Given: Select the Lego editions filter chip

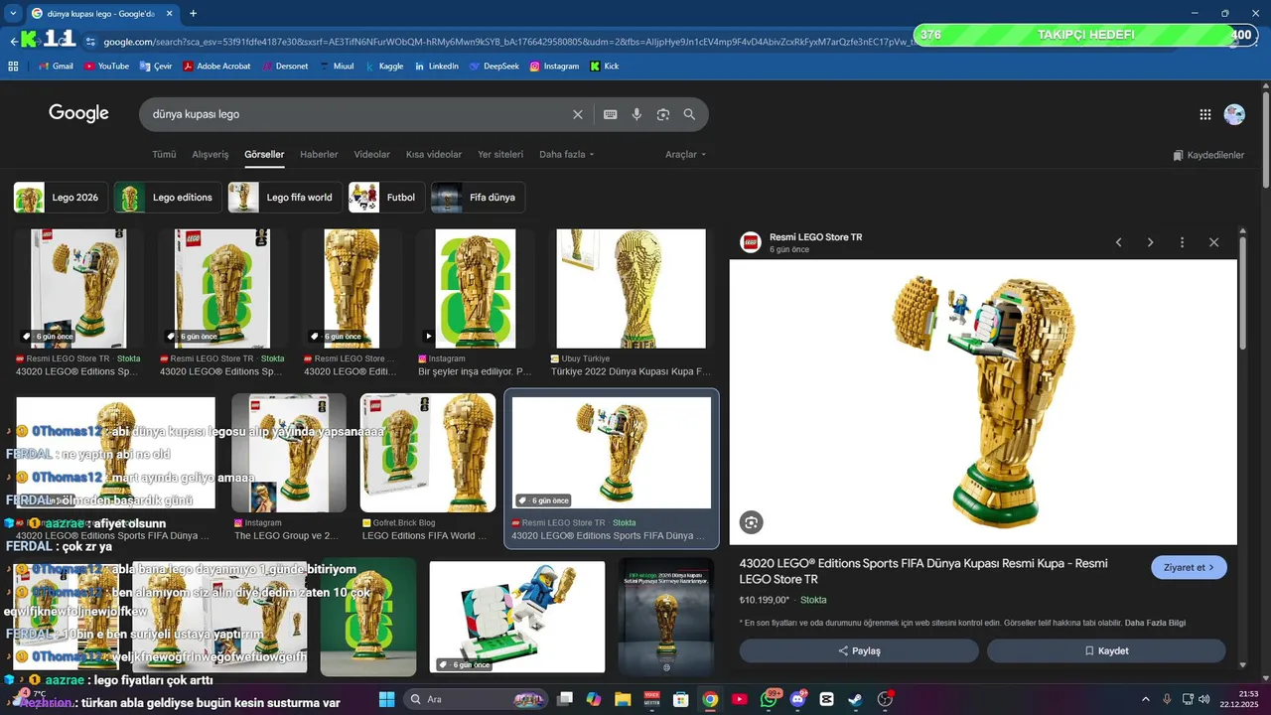Looking at the screenshot, I should pos(168,197).
